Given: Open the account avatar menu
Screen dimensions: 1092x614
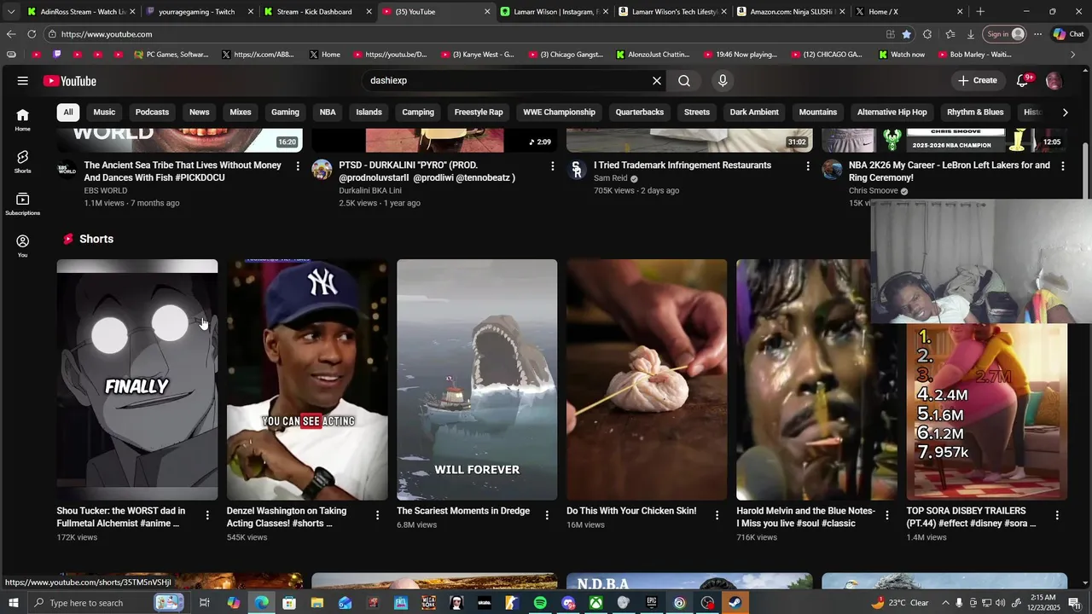Looking at the screenshot, I should point(1054,81).
